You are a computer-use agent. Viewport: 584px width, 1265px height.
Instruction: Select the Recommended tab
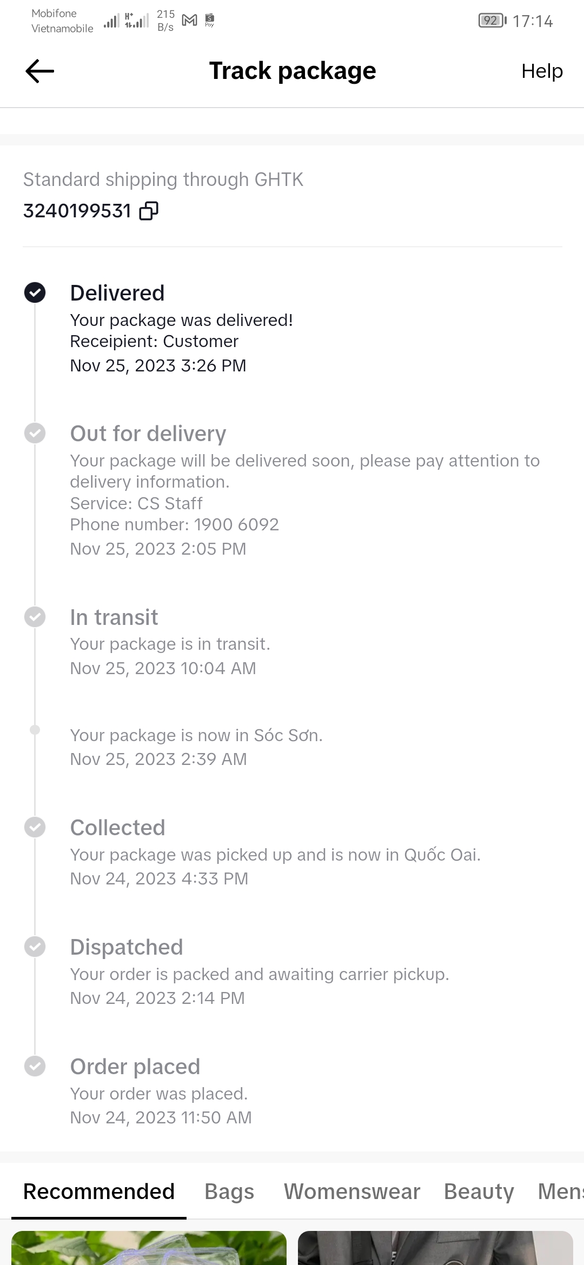tap(99, 1191)
